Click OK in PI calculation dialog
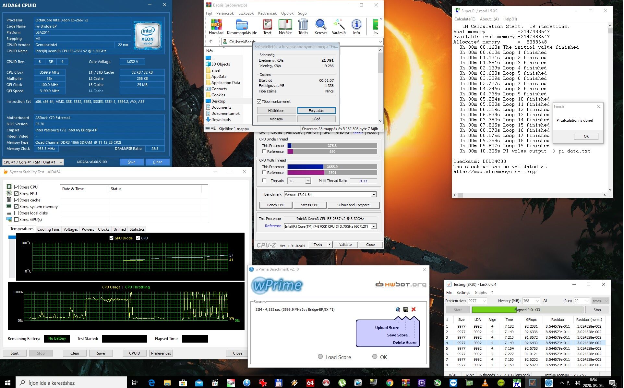 pyautogui.click(x=586, y=136)
